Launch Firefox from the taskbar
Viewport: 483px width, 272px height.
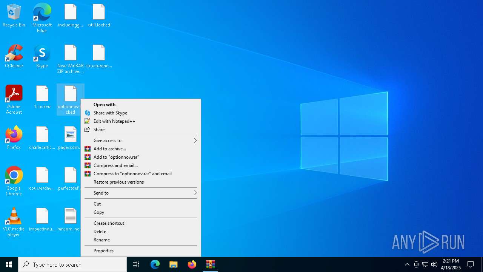(x=192, y=264)
